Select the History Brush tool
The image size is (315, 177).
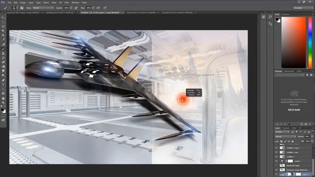[x=3, y=58]
